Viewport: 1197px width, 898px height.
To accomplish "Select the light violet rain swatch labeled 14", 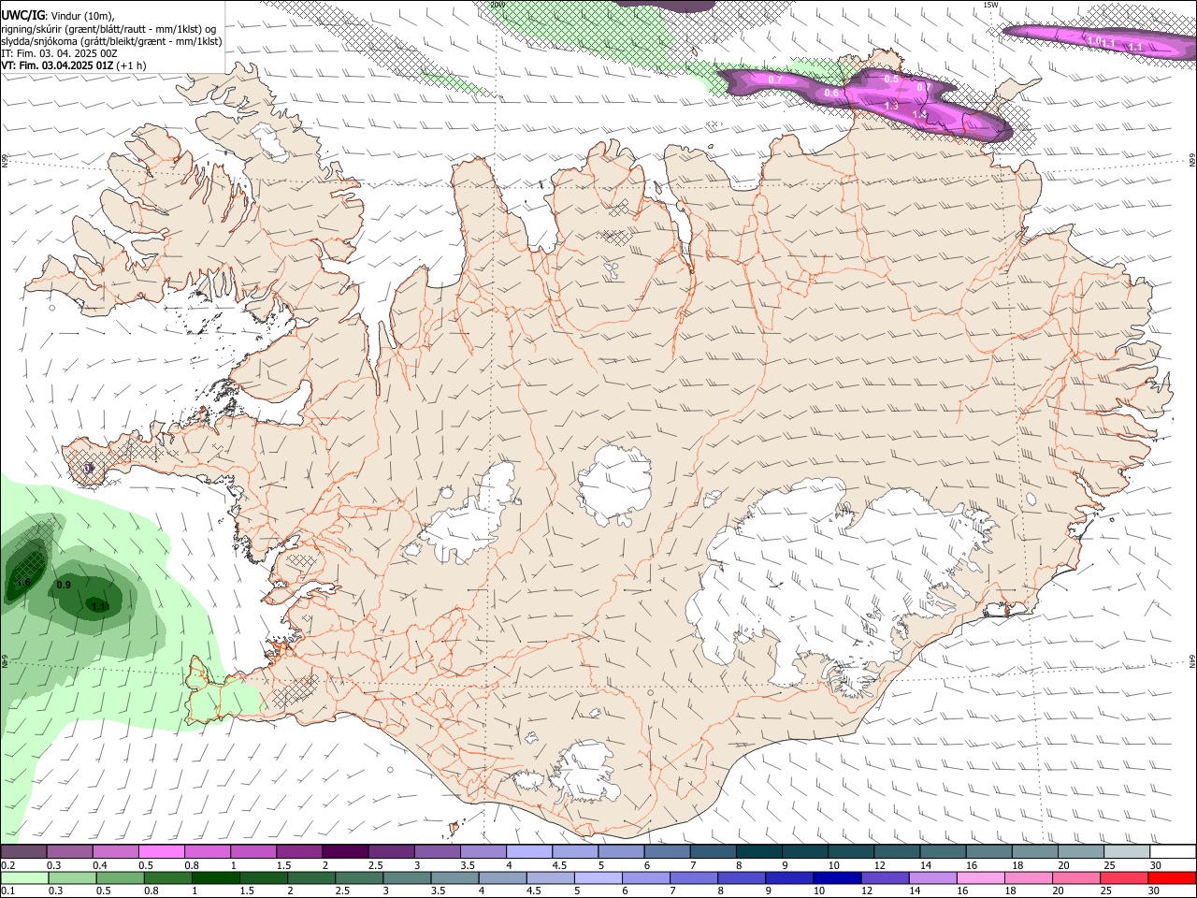I will pyautogui.click(x=932, y=877).
